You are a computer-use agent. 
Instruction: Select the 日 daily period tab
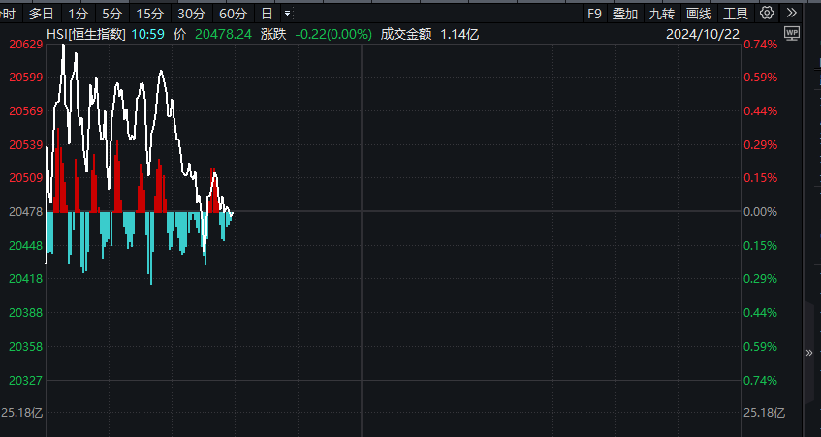[267, 14]
